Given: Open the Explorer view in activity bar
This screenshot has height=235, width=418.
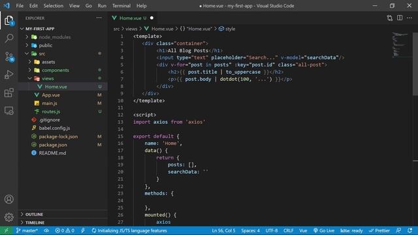Looking at the screenshot, I should pos(8,20).
